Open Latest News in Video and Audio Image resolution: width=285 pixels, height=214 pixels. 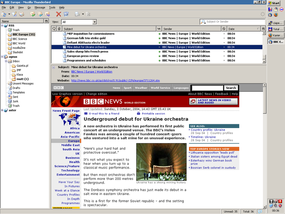pyautogui.click(x=213, y=101)
